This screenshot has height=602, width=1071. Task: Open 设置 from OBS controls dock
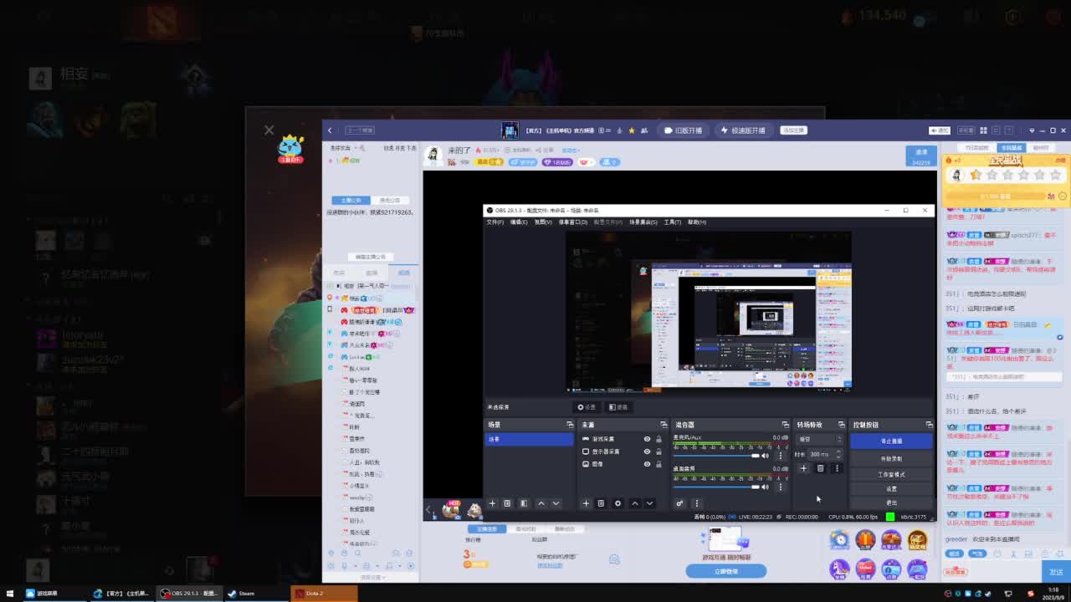[x=891, y=488]
